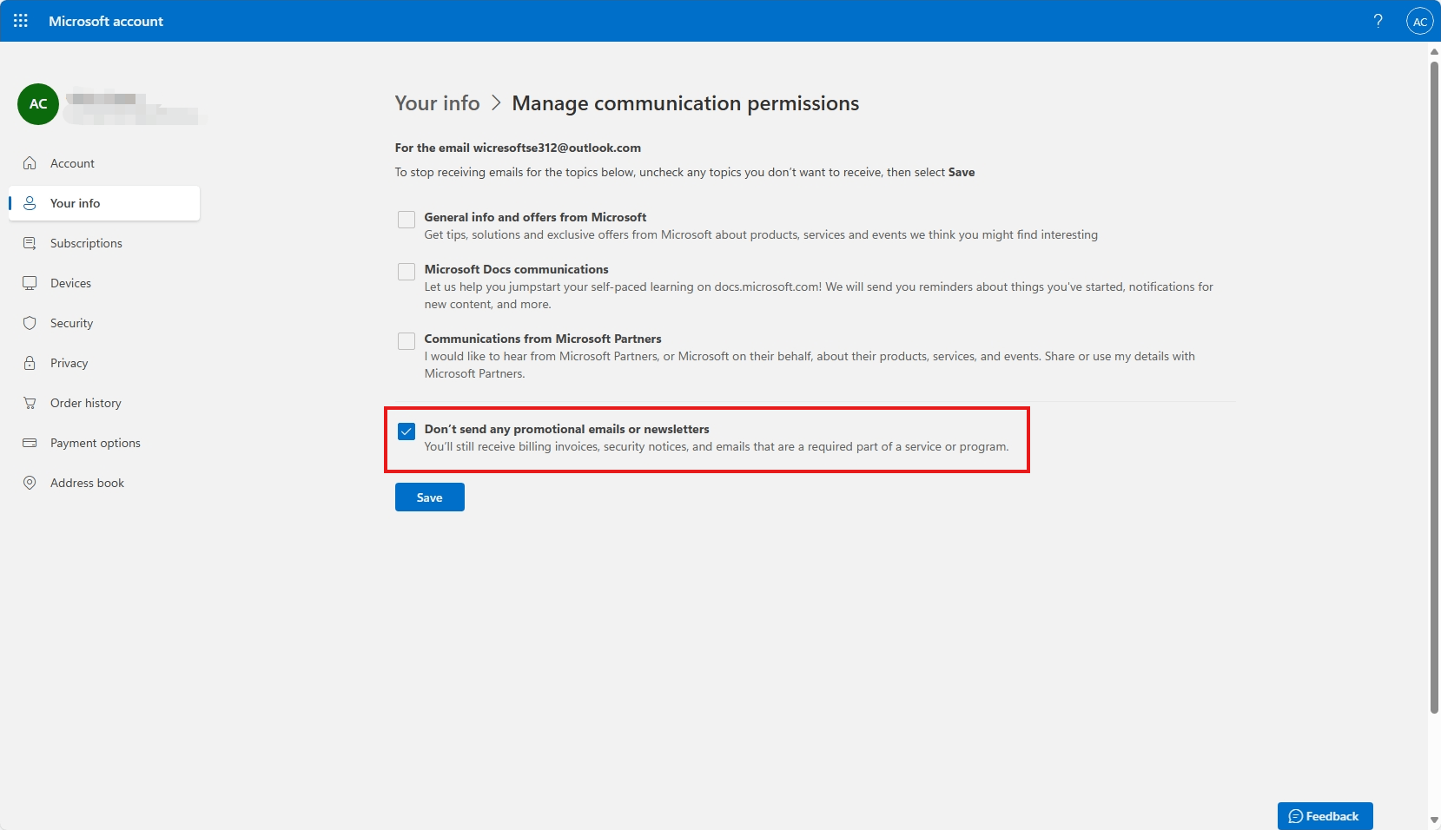
Task: Click the Your info person icon
Action: (30, 203)
